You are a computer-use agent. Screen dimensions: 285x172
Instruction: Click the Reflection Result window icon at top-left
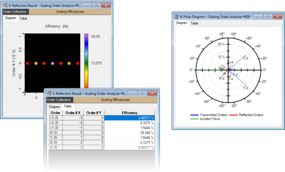[5, 5]
